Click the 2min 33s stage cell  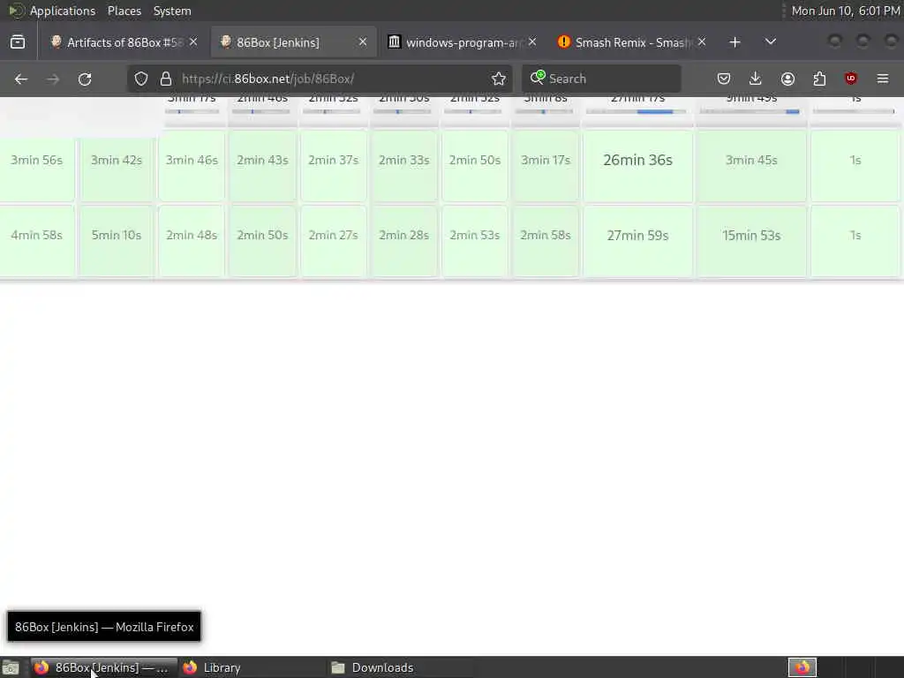coord(404,166)
